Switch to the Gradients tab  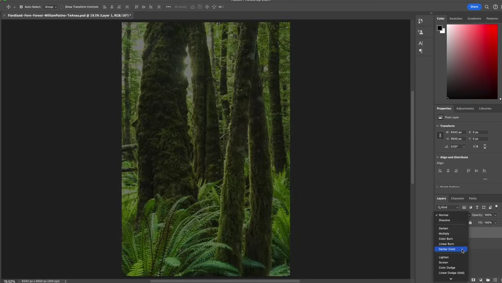click(x=474, y=18)
